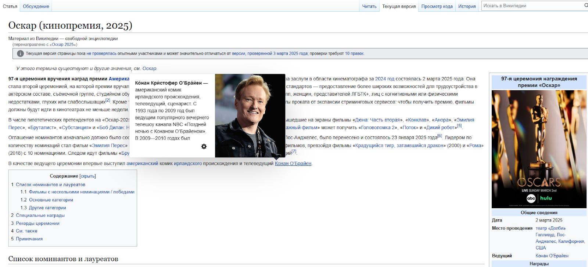
Task: Open Рекорды церемонии contents entry
Action: click(37, 223)
